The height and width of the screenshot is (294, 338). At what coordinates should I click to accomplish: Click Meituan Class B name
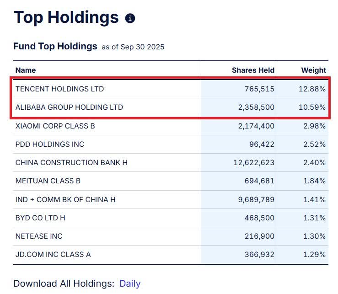pos(48,181)
